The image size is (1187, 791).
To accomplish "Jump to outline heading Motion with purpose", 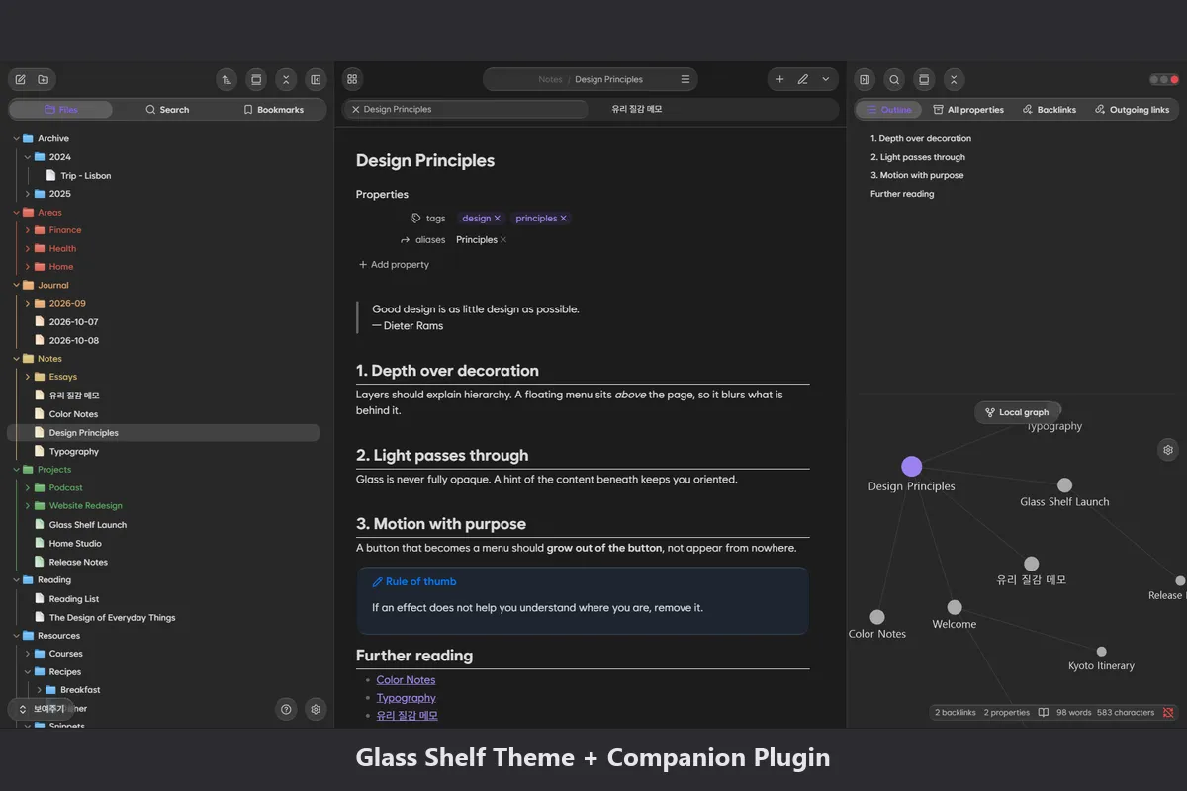I will coord(917,175).
